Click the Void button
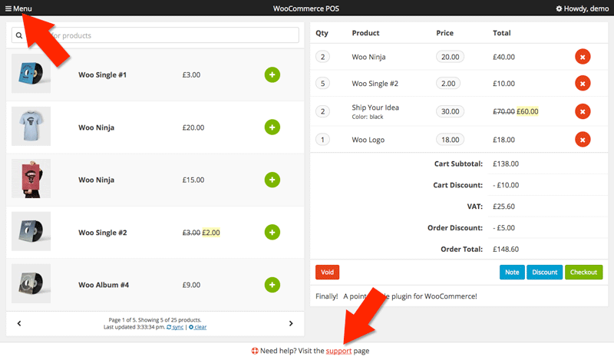 (x=327, y=272)
